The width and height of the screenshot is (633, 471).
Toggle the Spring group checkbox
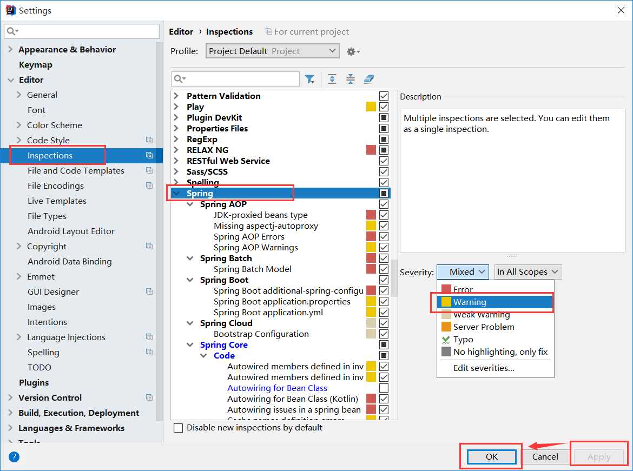pos(384,194)
